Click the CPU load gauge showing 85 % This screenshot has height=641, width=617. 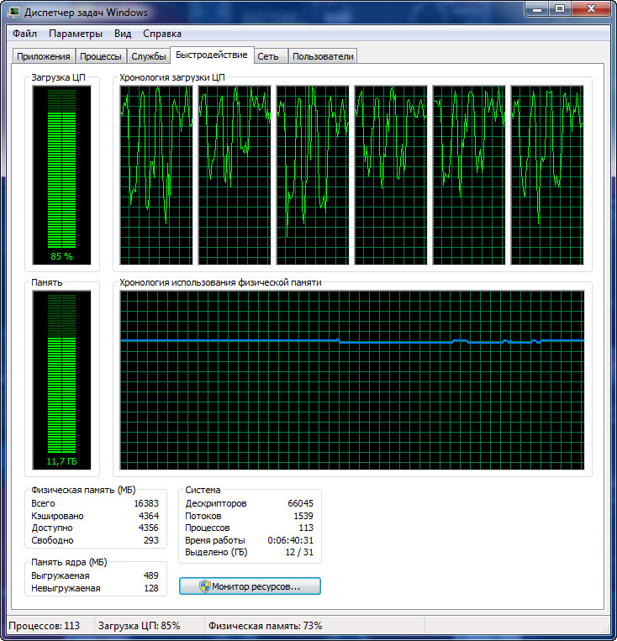click(61, 175)
